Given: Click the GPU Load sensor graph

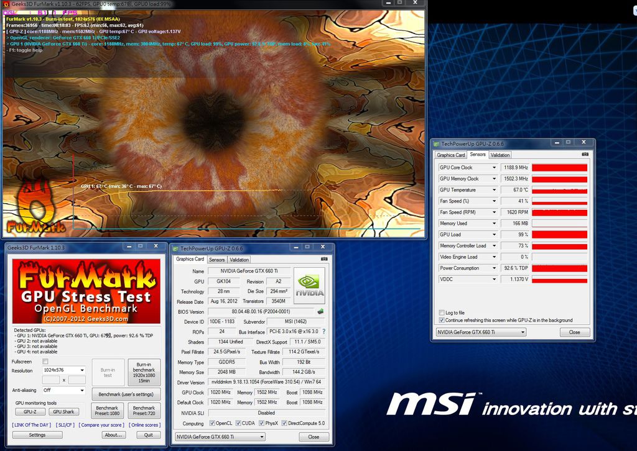Looking at the screenshot, I should coord(559,234).
